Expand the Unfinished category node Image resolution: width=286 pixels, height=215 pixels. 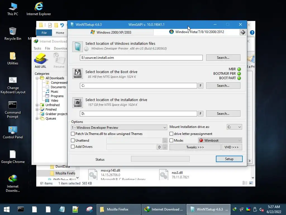pos(37,105)
